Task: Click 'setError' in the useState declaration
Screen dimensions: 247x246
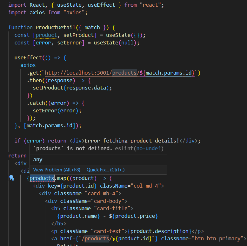Action: pos(69,43)
